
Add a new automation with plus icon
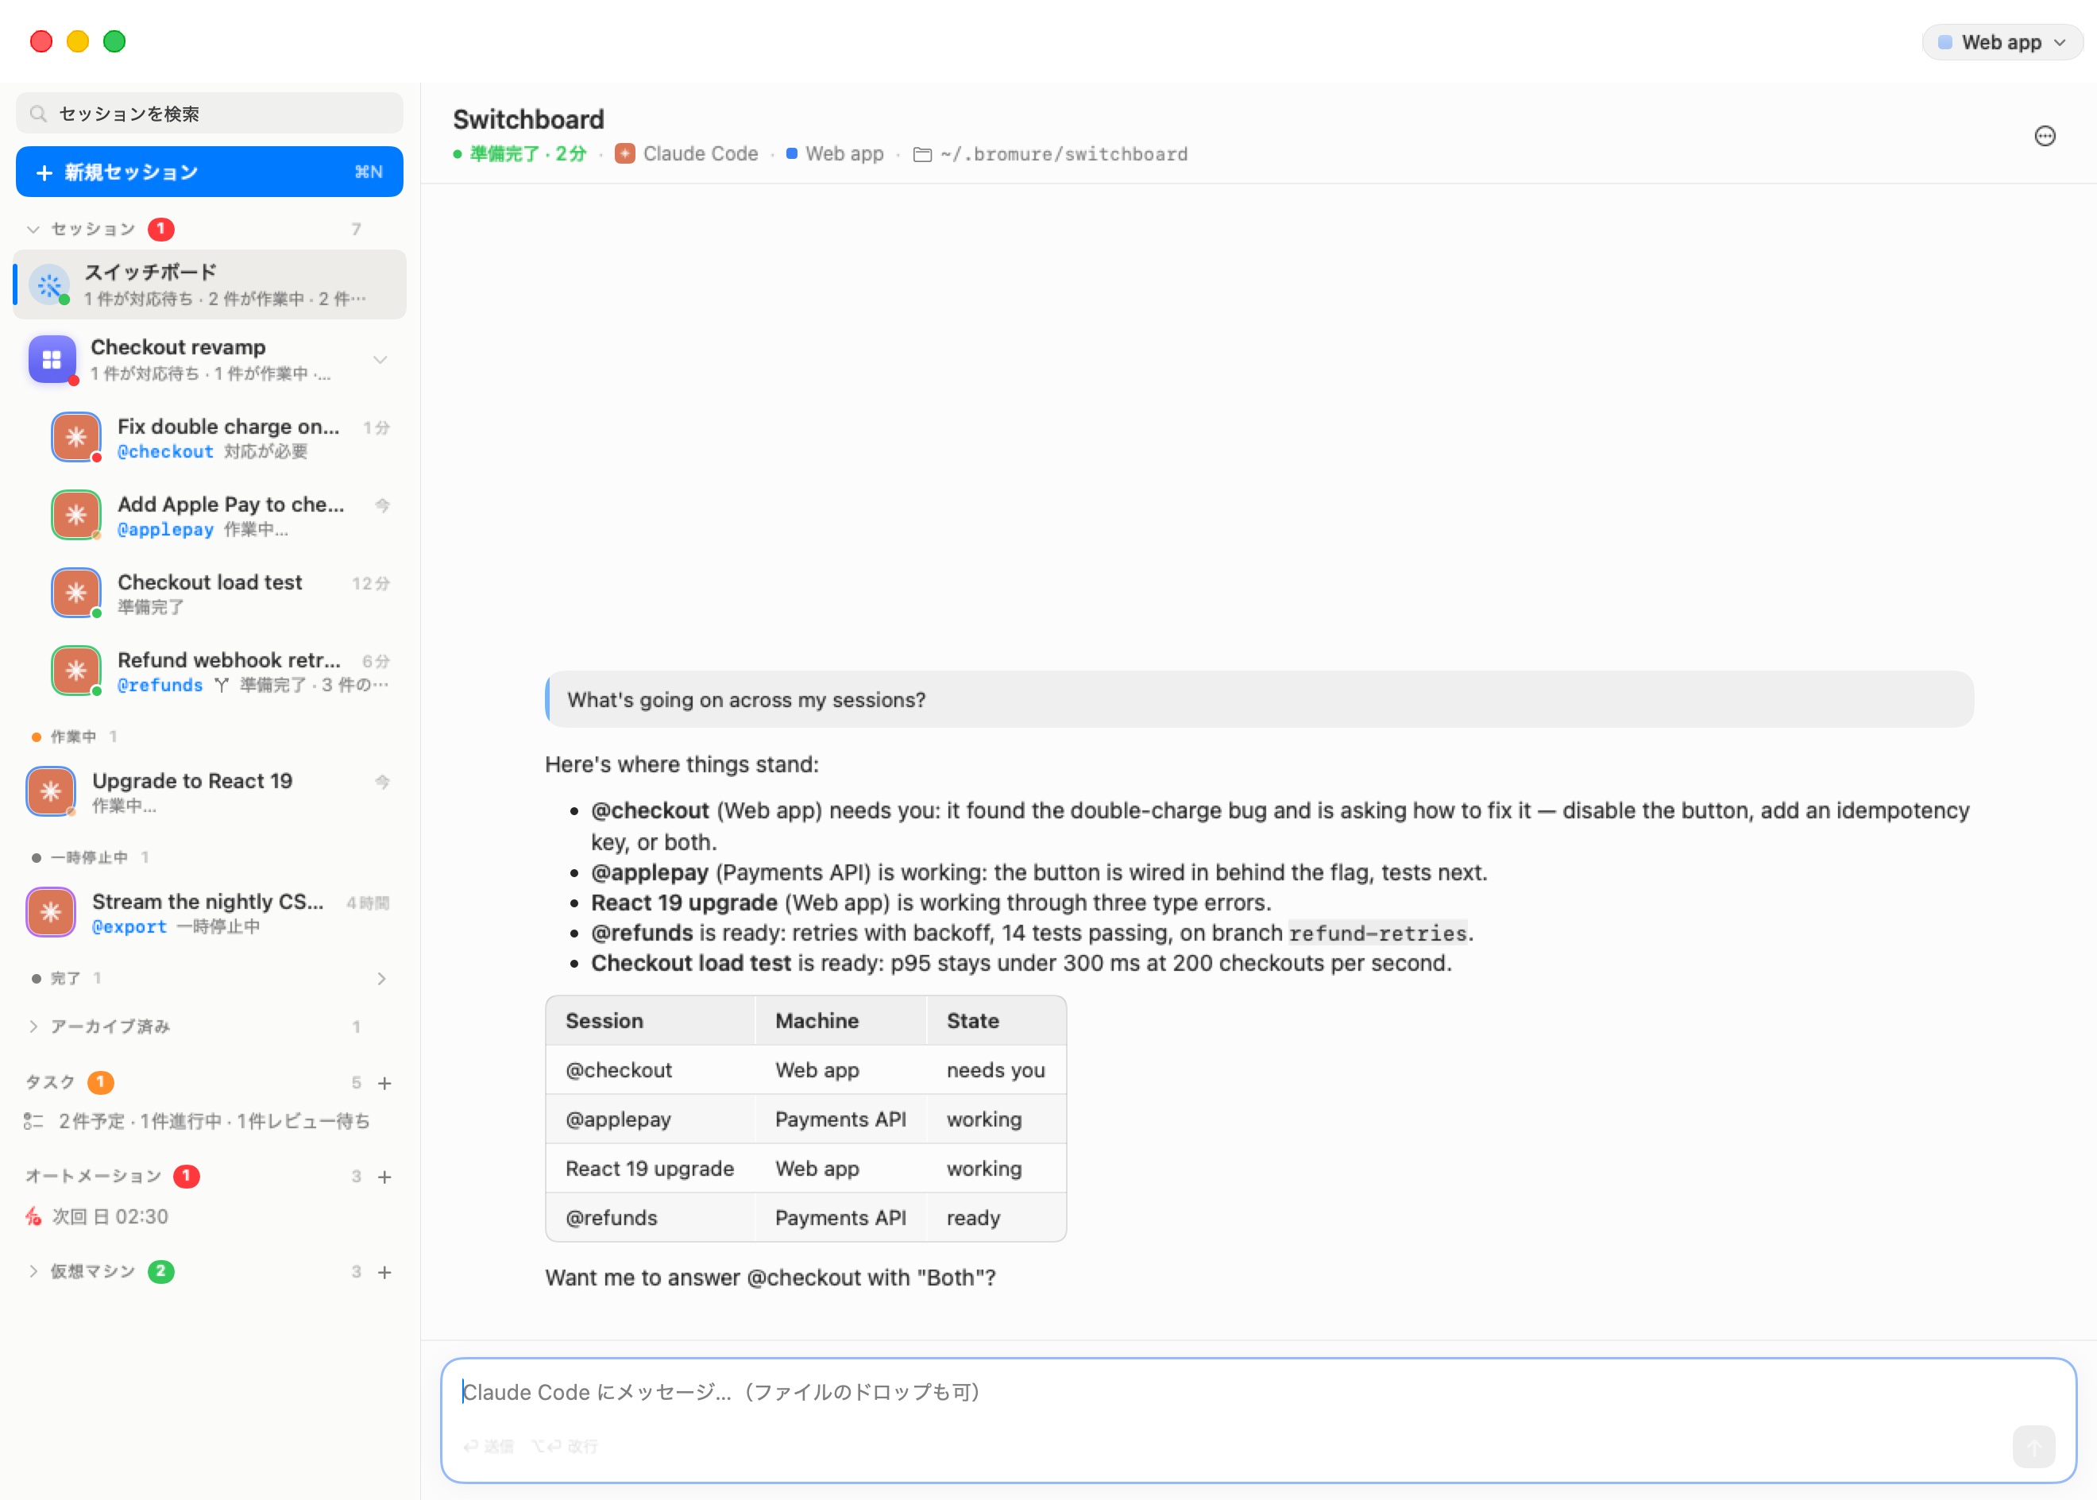click(x=385, y=1177)
